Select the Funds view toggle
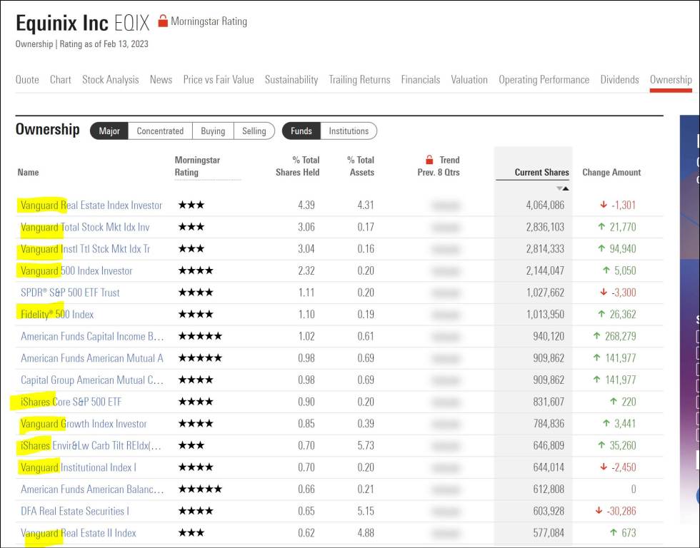 [301, 131]
